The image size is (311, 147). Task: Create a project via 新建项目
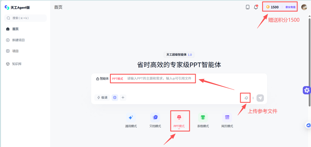pyautogui.click(x=18, y=40)
